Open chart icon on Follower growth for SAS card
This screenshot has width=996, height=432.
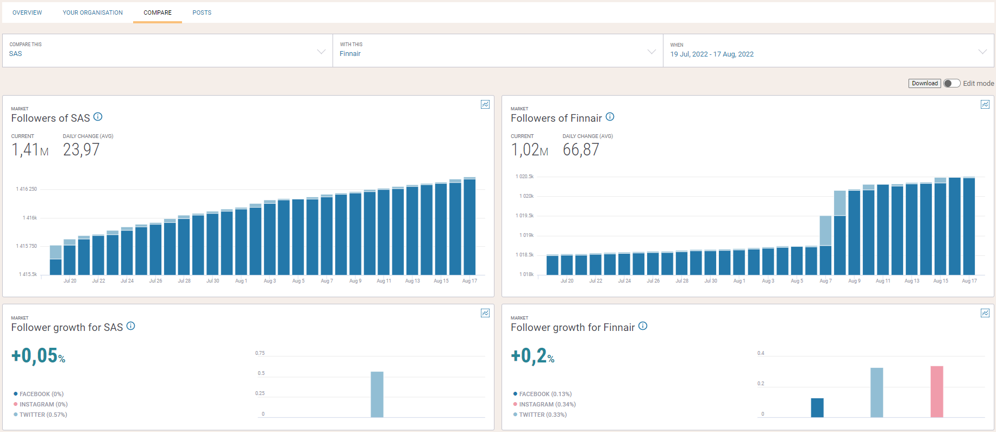coord(485,313)
